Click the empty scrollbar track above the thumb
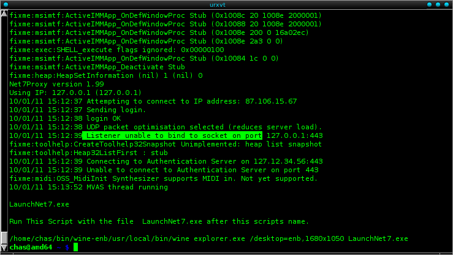The width and height of the screenshot is (453, 255). (4, 124)
